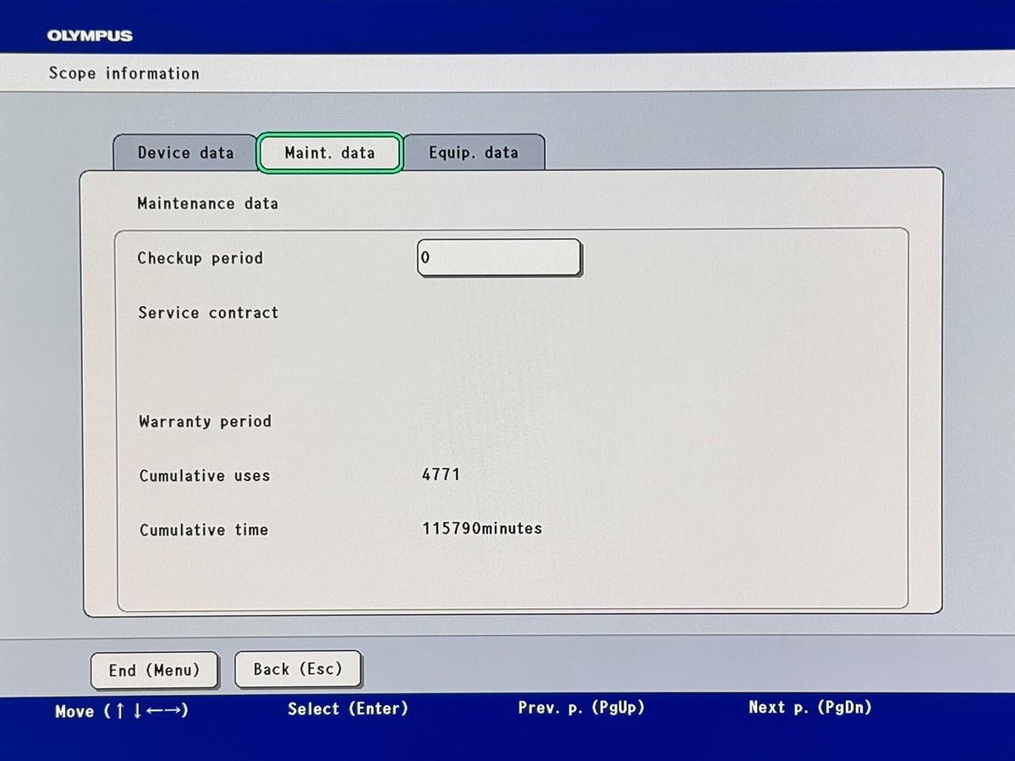Click the Prev. p. (PgUp) hint
This screenshot has width=1015, height=761.
point(581,708)
